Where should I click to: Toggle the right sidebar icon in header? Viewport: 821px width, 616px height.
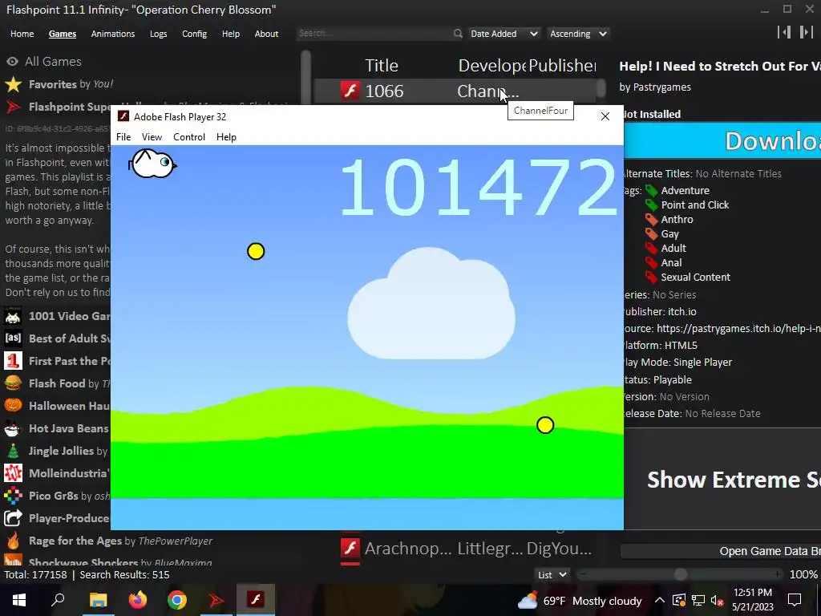click(806, 32)
